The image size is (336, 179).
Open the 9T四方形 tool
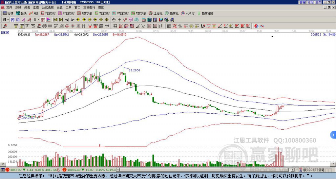tap(120, 13)
